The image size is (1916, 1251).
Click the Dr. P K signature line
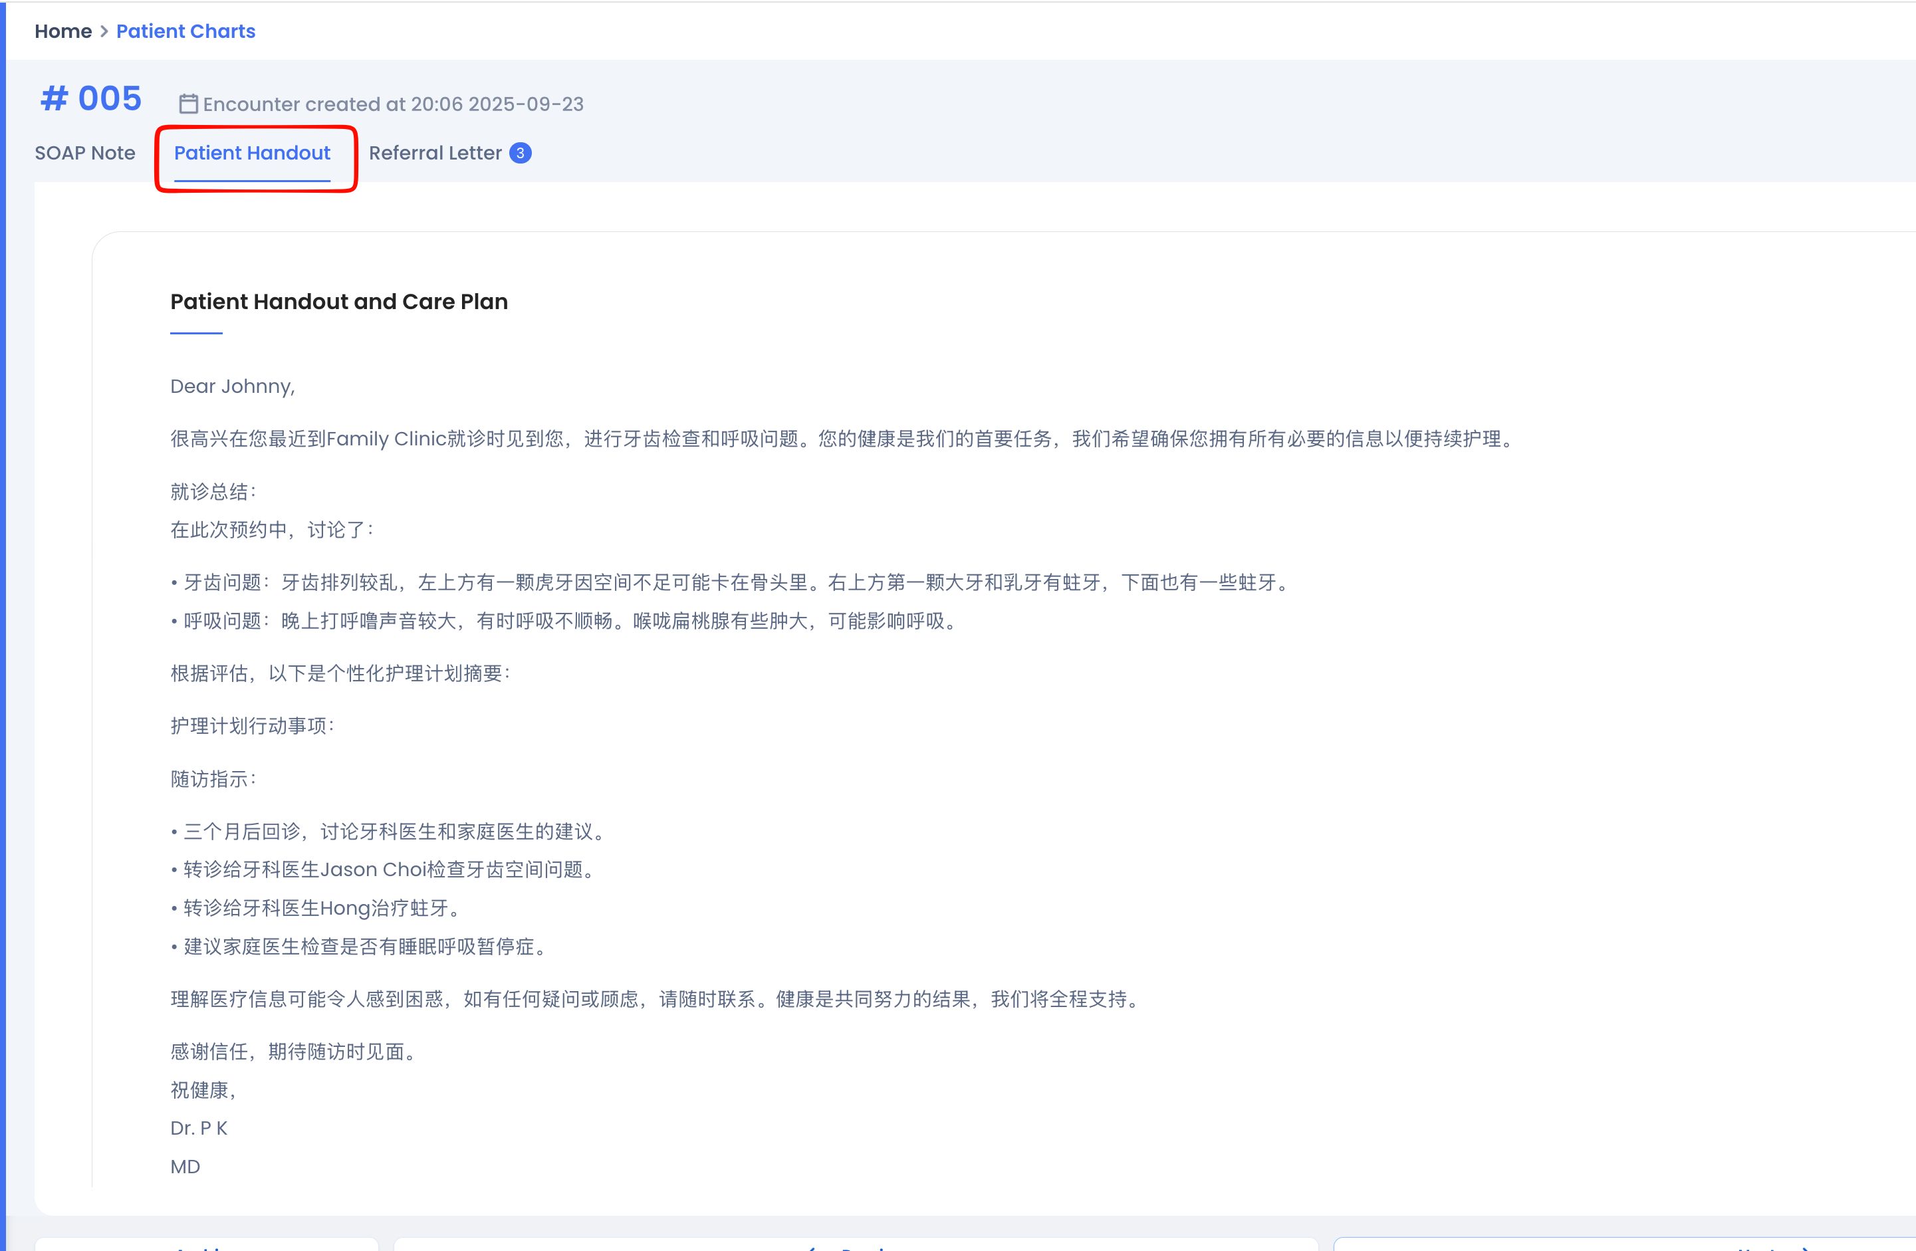(x=199, y=1129)
